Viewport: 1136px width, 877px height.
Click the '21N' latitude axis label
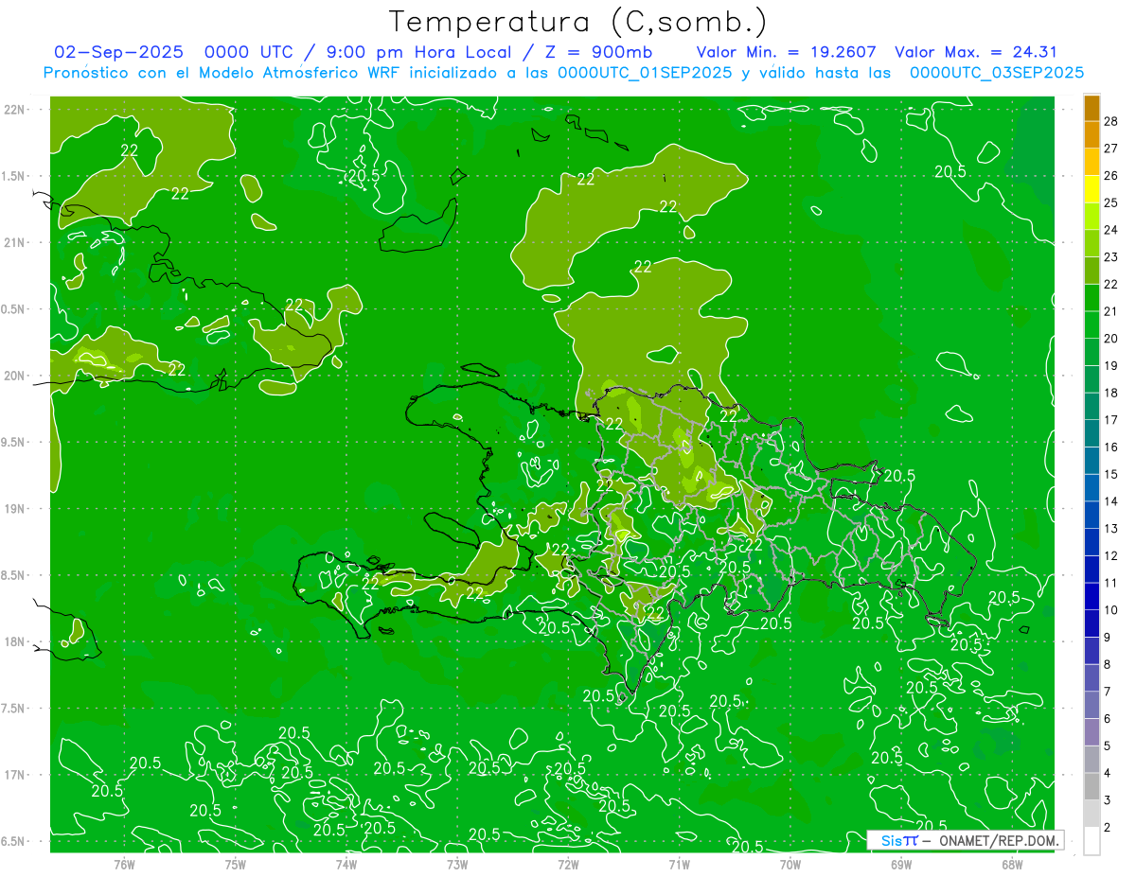14,242
